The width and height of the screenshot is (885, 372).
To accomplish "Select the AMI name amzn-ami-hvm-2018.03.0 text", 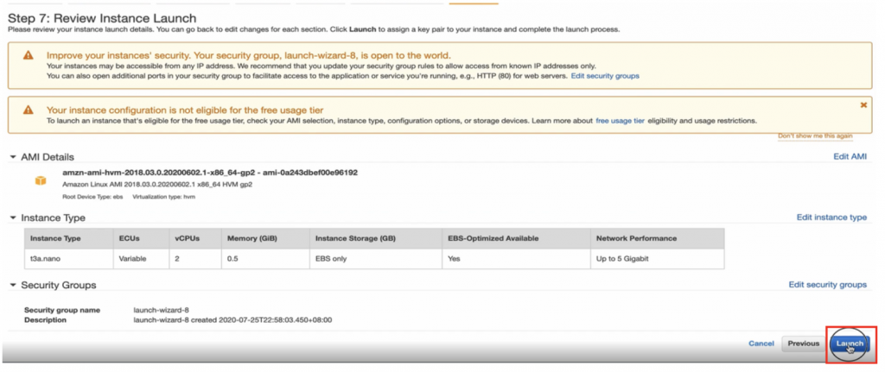I will [x=210, y=173].
